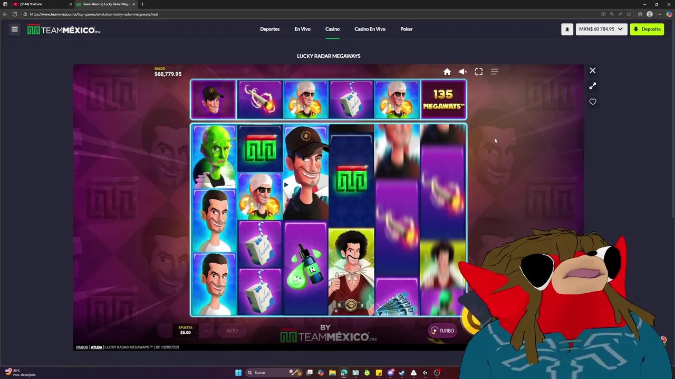The width and height of the screenshot is (675, 379).
Task: Open a new browser tab
Action: pos(142,4)
